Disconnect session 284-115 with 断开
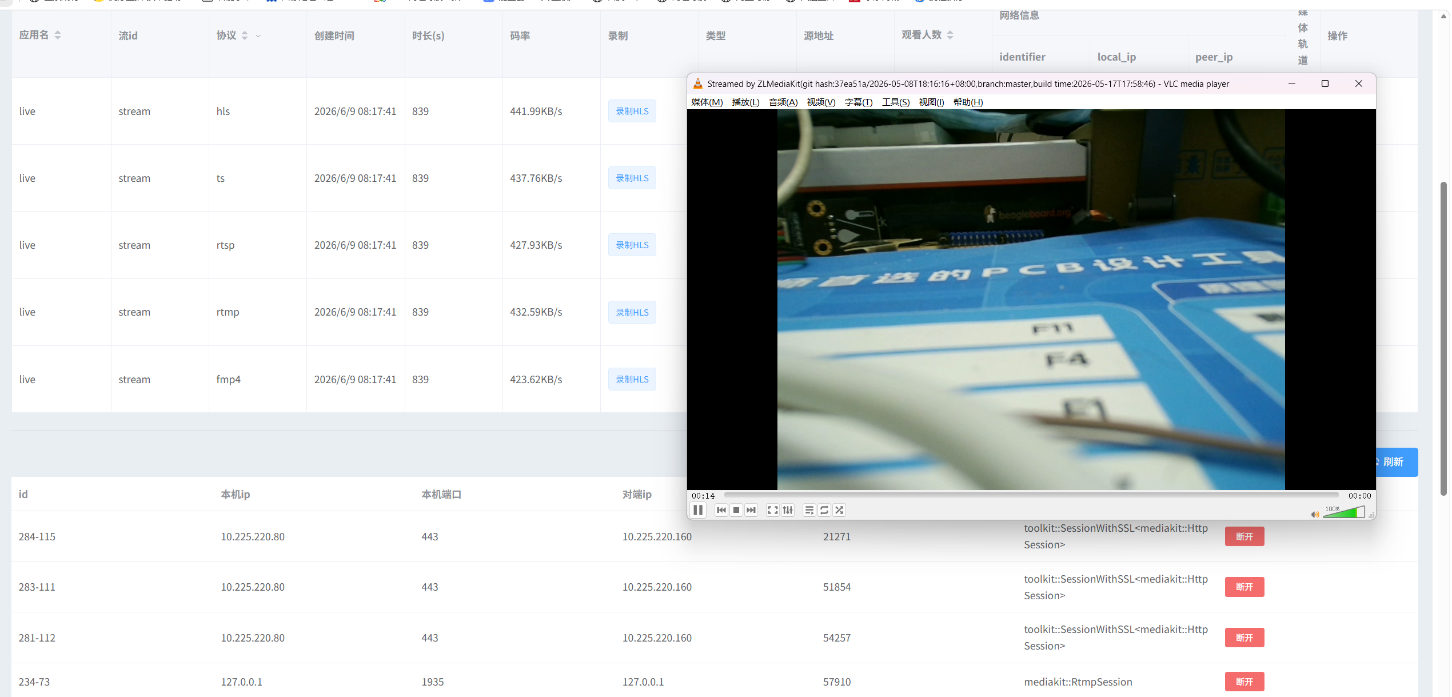The width and height of the screenshot is (1452, 697). pos(1244,536)
